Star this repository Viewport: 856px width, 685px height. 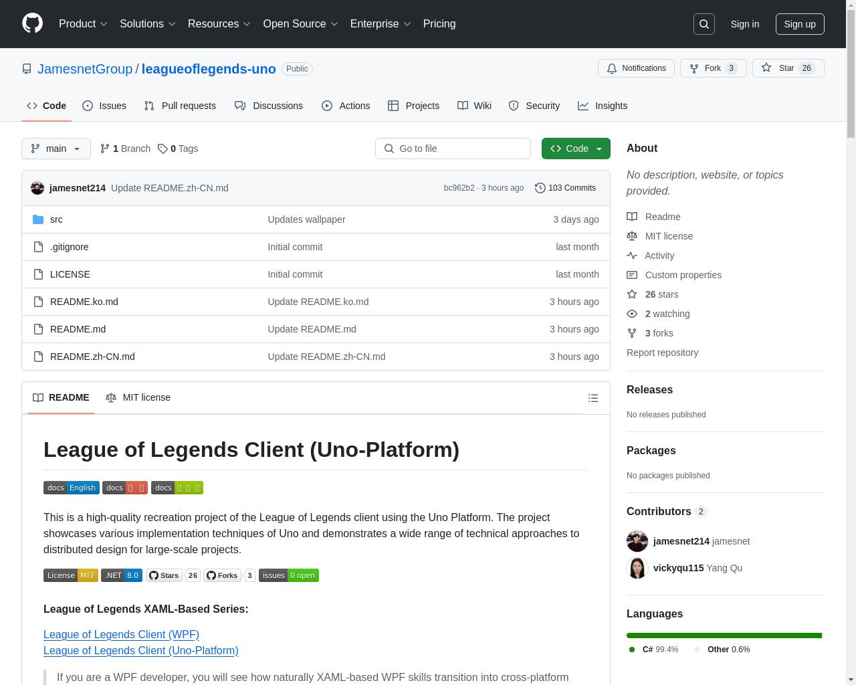(788, 68)
